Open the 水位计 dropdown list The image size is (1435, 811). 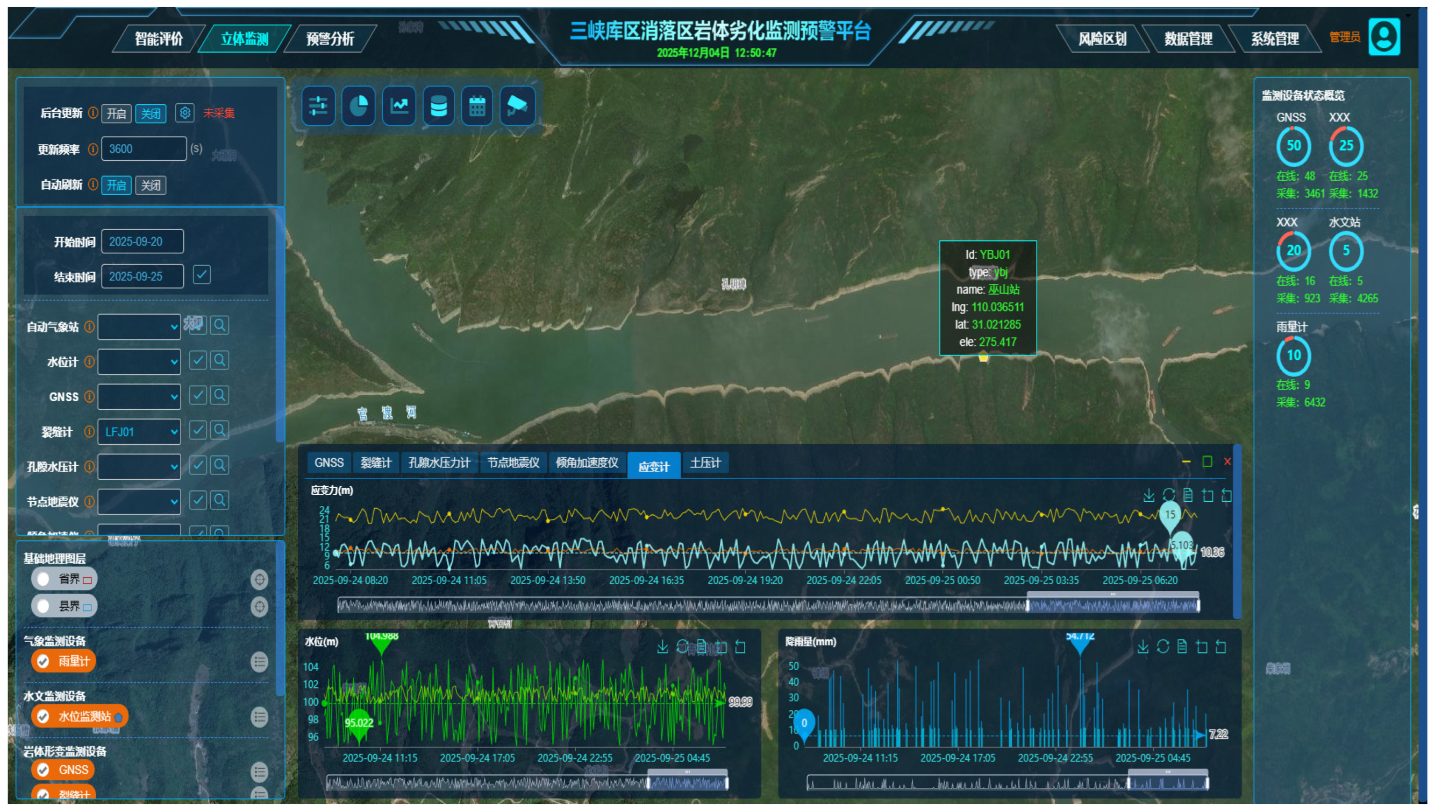(x=139, y=362)
